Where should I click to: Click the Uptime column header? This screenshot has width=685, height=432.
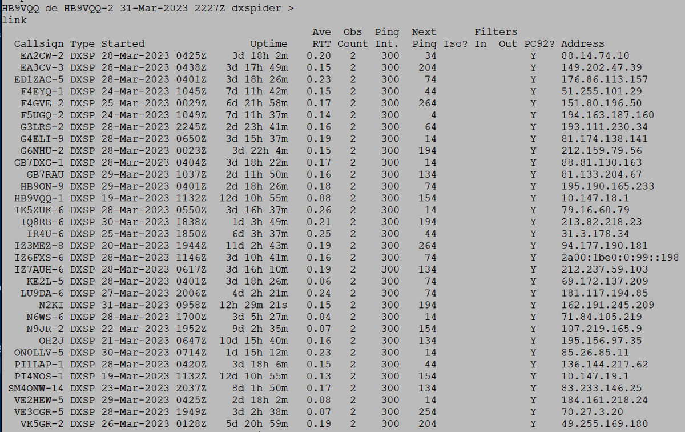(268, 44)
